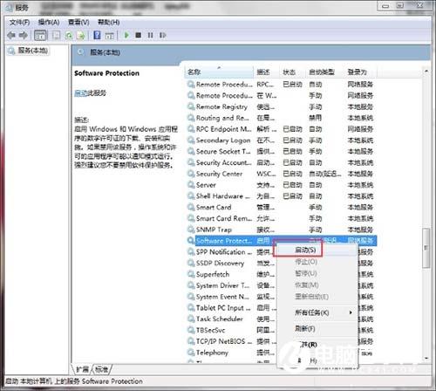Image resolution: width=436 pixels, height=391 pixels.
Task: Sort by the 名称 column header
Action: [x=219, y=72]
